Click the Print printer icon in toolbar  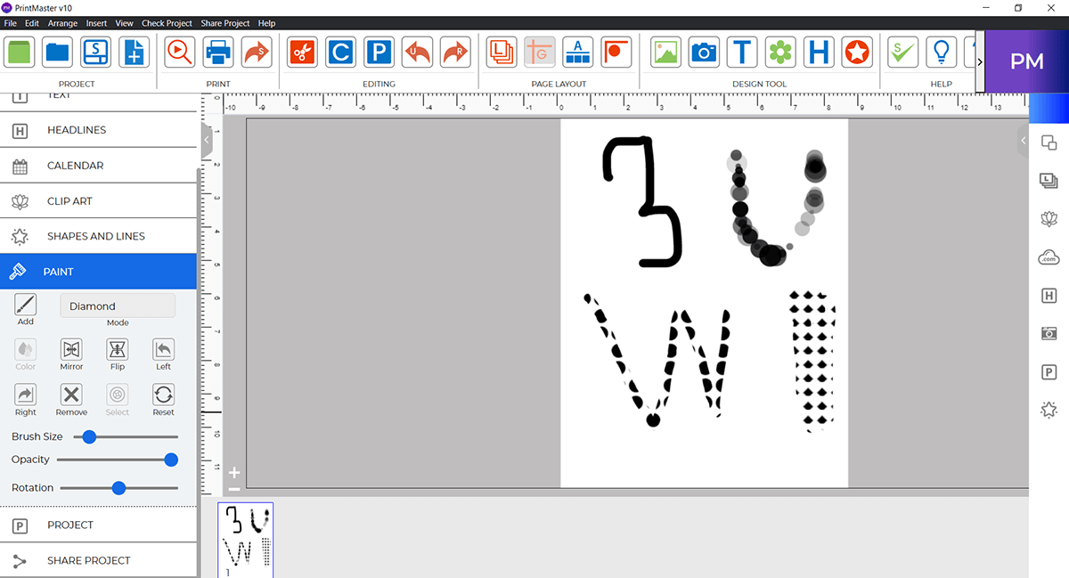(218, 53)
